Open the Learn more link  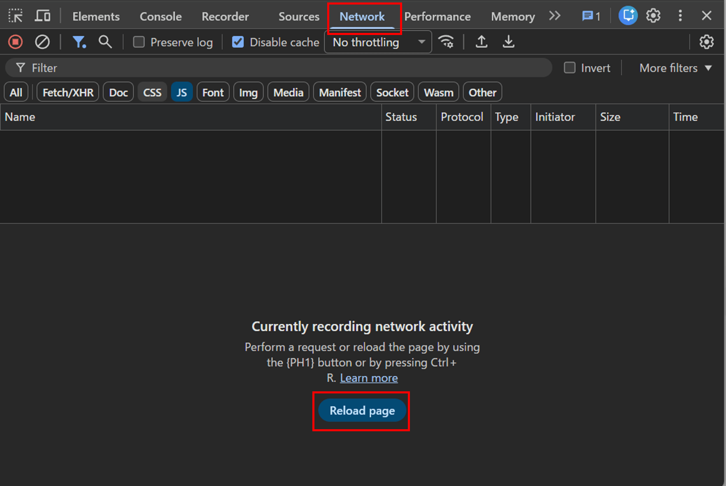click(x=369, y=378)
